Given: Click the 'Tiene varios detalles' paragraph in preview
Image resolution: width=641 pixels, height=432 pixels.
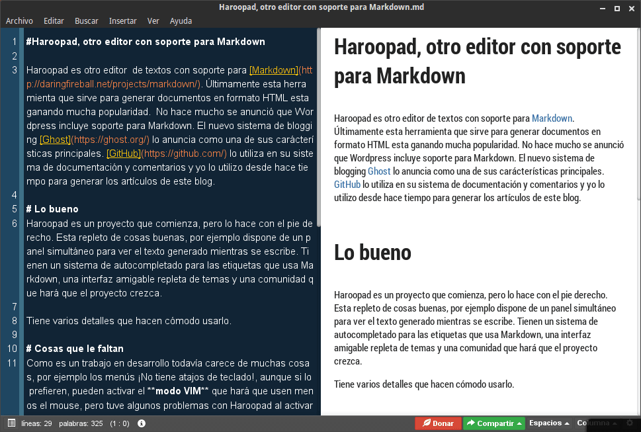Looking at the screenshot, I should [x=424, y=384].
